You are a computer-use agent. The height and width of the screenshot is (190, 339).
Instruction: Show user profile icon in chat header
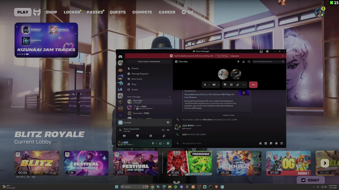pyautogui.click(x=249, y=61)
